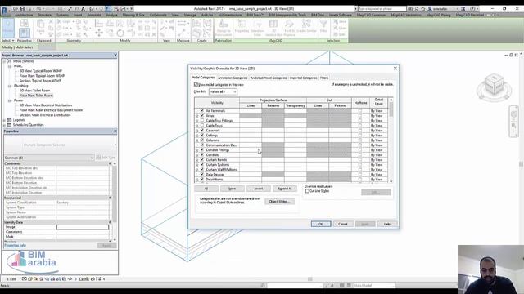Toggle Casework visibility checkbox
The width and height of the screenshot is (524, 294).
point(202,130)
